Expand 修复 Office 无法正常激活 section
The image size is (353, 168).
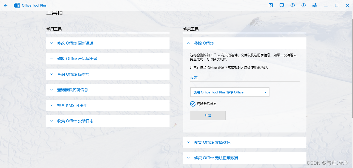tap(245, 158)
